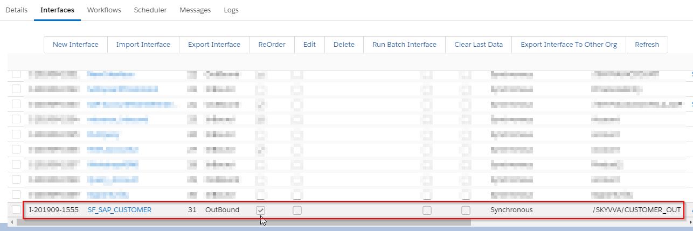The height and width of the screenshot is (231, 693).
Task: Refresh the interfaces list
Action: coord(647,45)
